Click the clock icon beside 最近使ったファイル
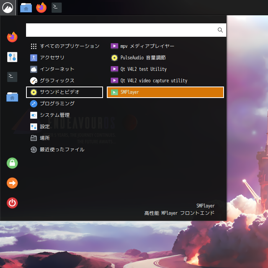268x268 pixels. (34, 150)
